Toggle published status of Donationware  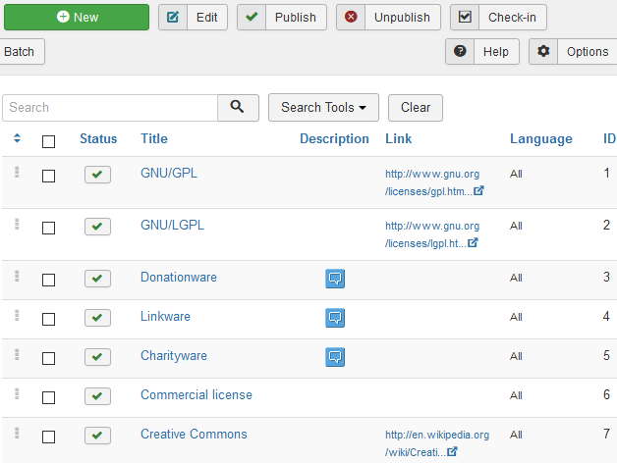click(97, 279)
